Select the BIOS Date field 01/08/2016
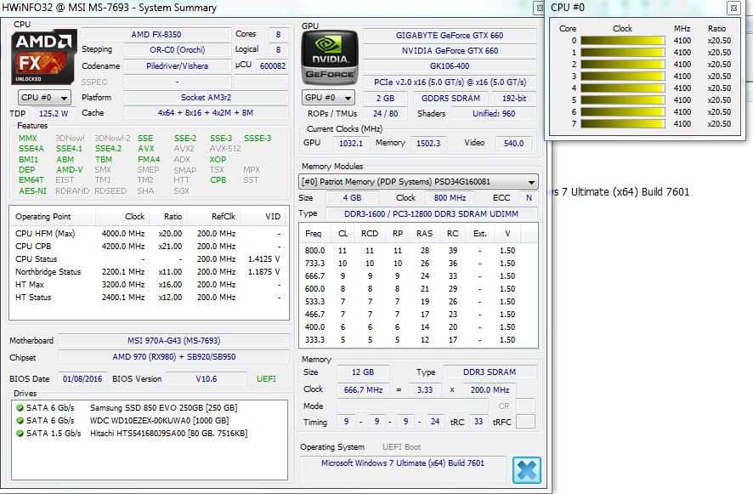Screen dimensions: 753x494 82,379
